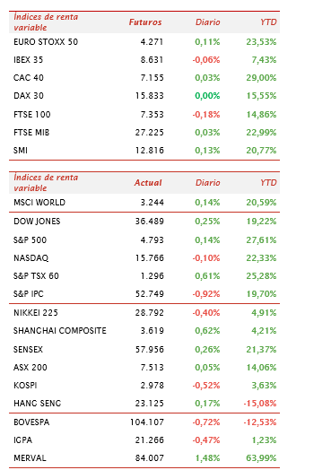Screen dimensions: 331x470
Task: Click the DAX 30 YTD value 15,55%
Action: pyautogui.click(x=261, y=96)
